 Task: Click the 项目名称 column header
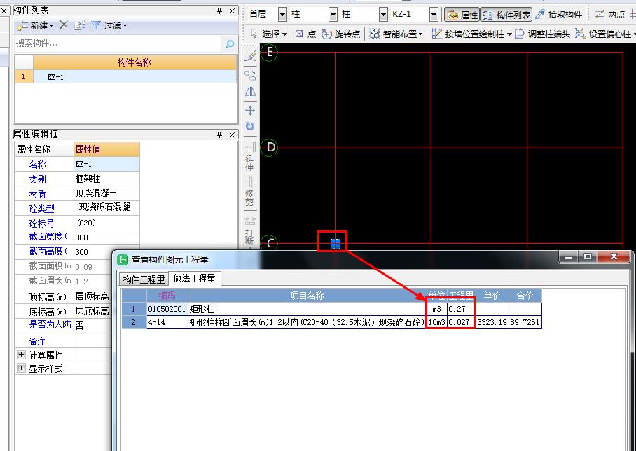point(307,296)
